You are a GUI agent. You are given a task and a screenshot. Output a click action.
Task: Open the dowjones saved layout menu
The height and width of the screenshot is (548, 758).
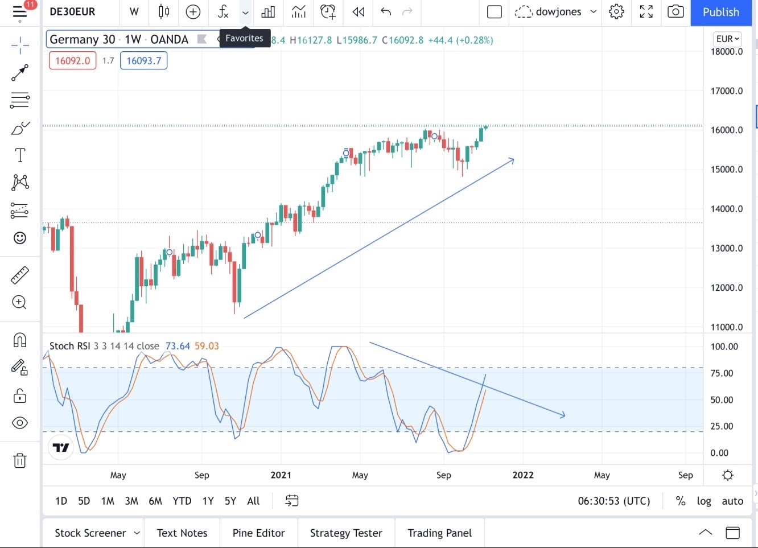pos(547,12)
